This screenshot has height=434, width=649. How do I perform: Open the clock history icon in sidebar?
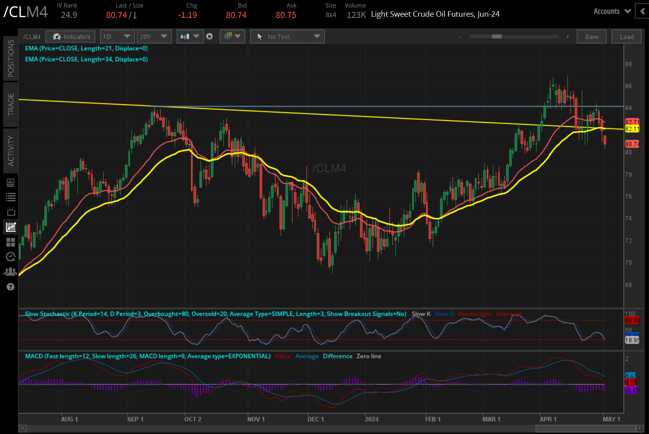(x=11, y=257)
